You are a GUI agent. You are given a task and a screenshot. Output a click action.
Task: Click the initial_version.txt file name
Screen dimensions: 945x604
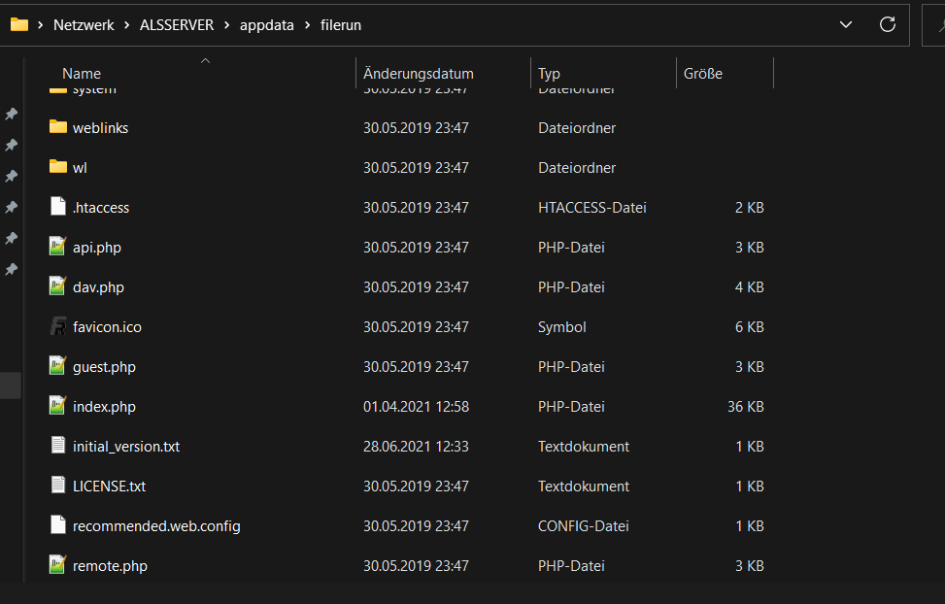(126, 446)
